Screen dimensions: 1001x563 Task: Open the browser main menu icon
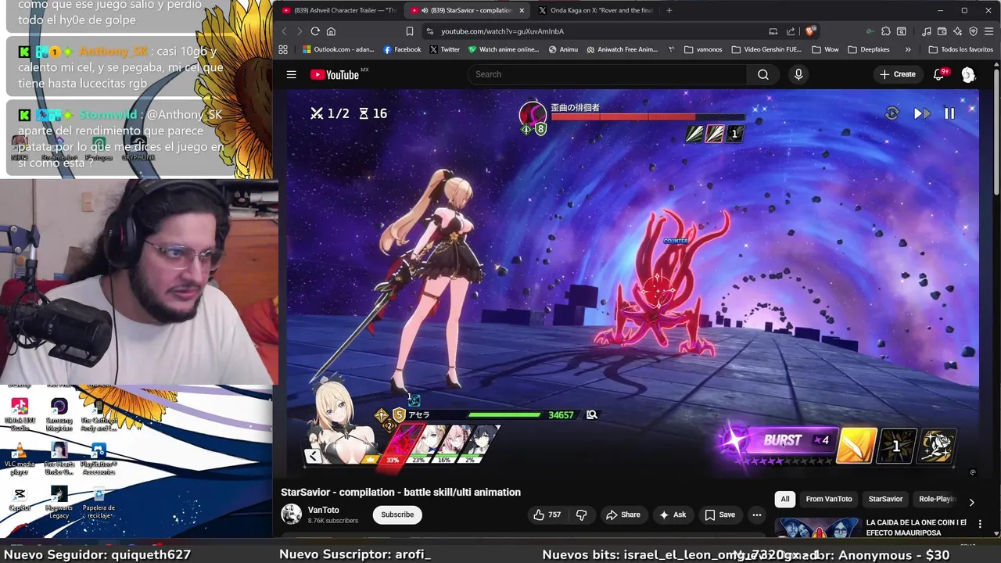click(x=989, y=31)
